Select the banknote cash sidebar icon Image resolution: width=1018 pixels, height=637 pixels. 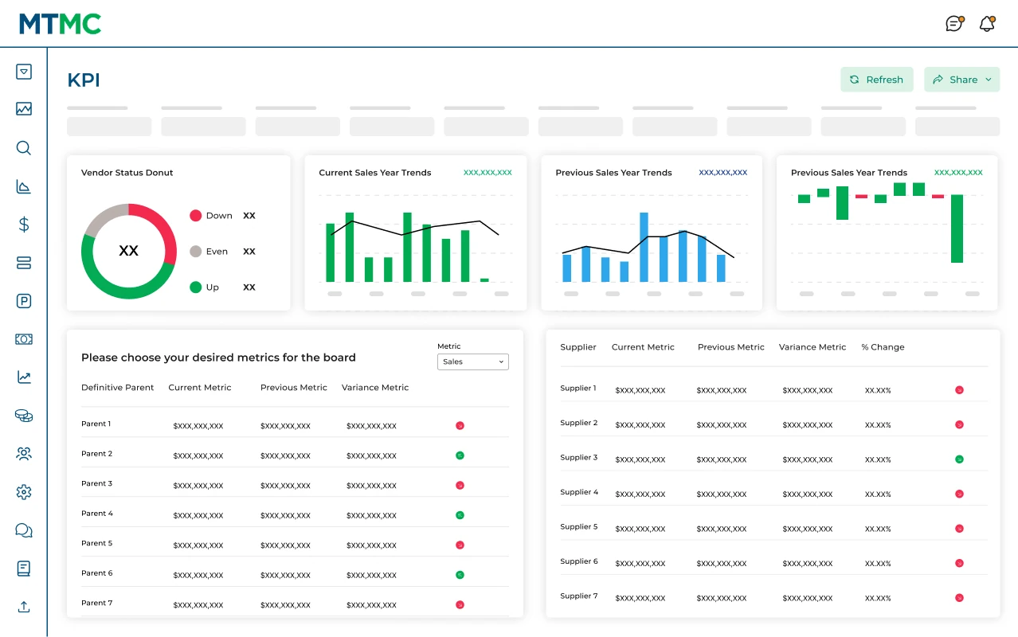24,339
